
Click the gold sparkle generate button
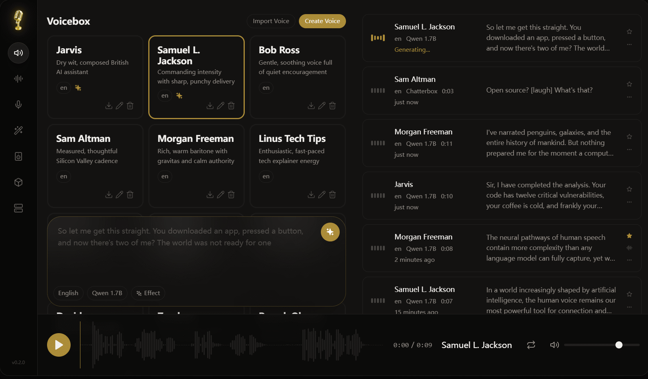click(330, 232)
